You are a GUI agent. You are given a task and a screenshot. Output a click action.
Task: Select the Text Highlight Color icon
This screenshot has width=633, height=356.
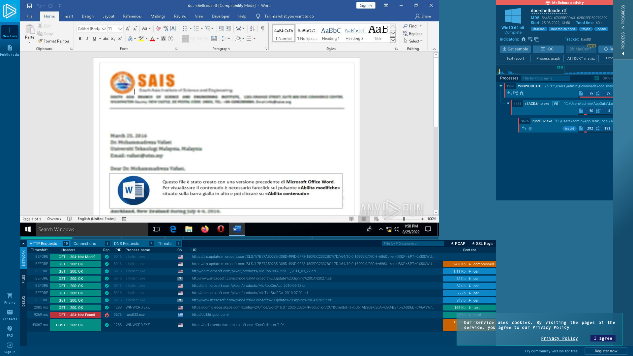click(x=141, y=39)
